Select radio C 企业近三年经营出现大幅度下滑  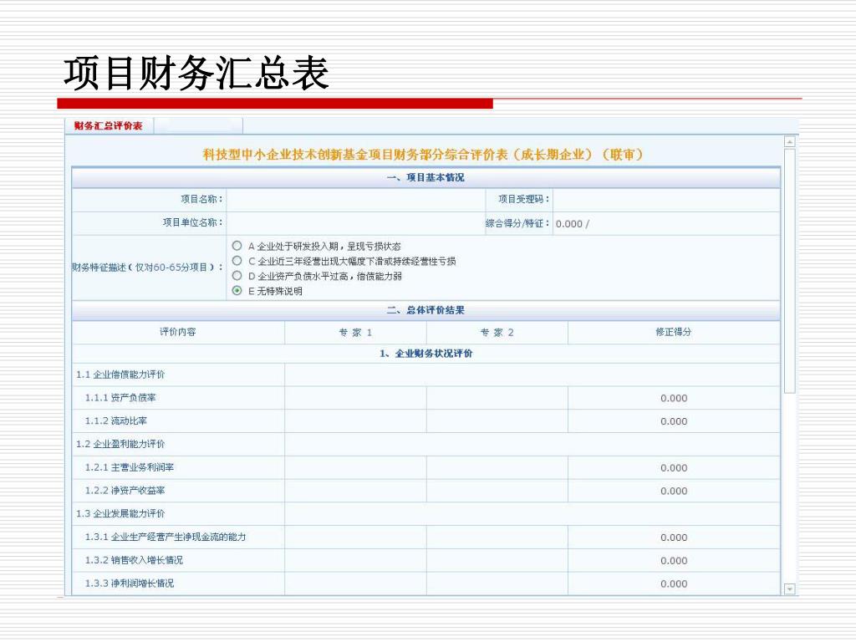coord(237,261)
